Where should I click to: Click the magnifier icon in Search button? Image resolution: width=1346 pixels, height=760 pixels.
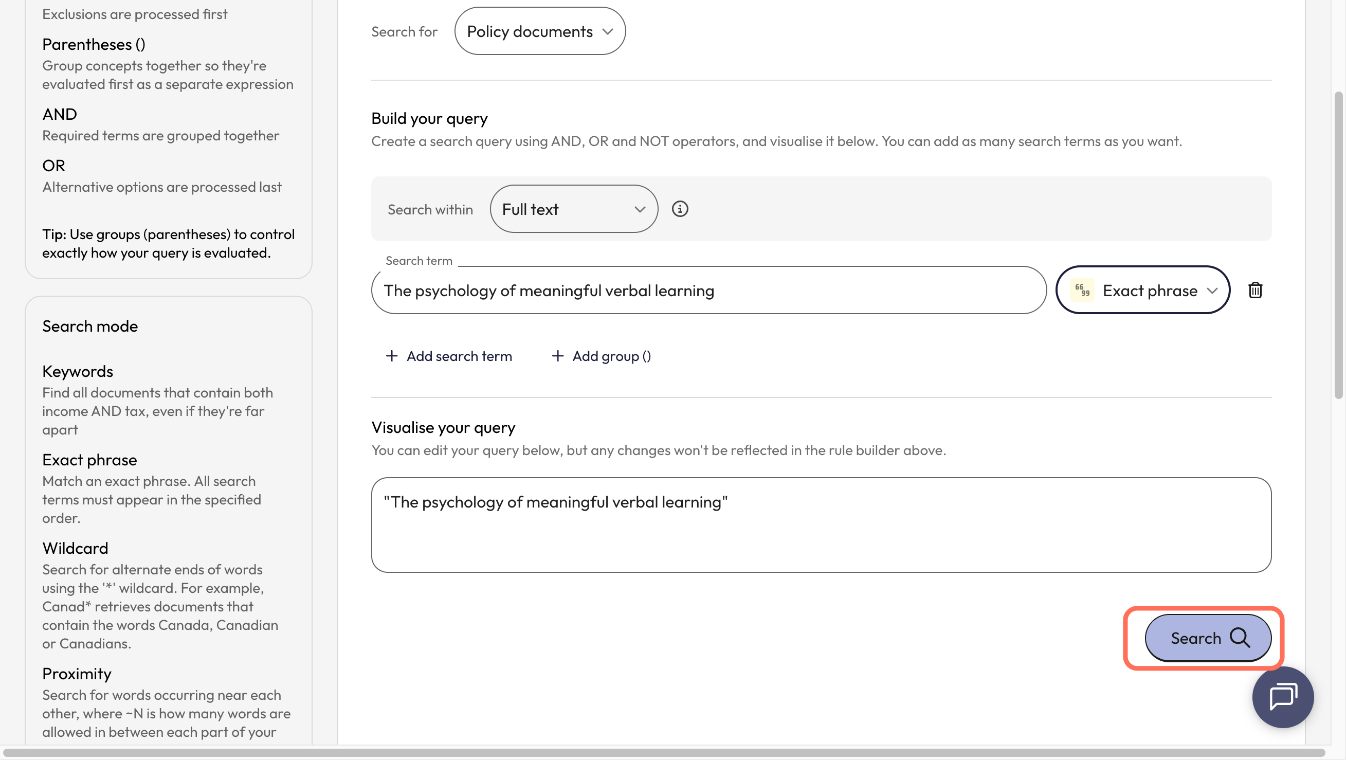coord(1240,638)
